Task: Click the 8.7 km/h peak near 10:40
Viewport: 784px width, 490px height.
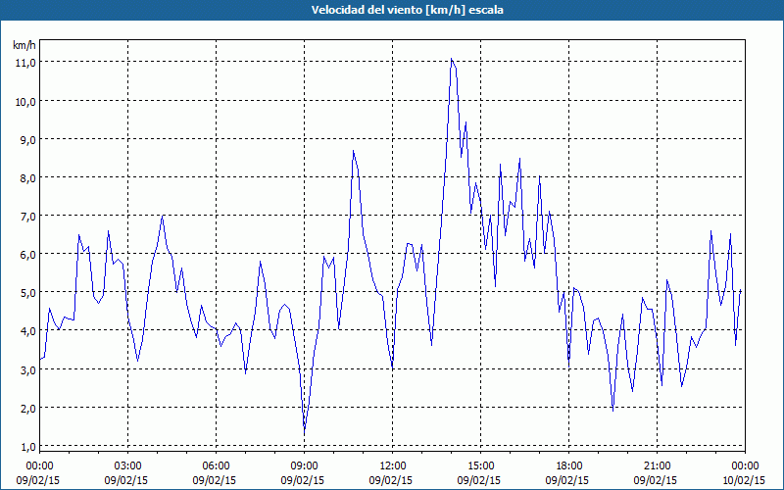Action: click(x=353, y=150)
